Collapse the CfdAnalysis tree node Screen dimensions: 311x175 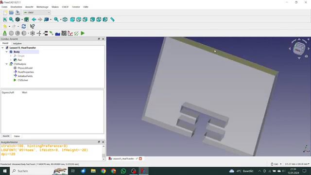[x=6, y=64]
